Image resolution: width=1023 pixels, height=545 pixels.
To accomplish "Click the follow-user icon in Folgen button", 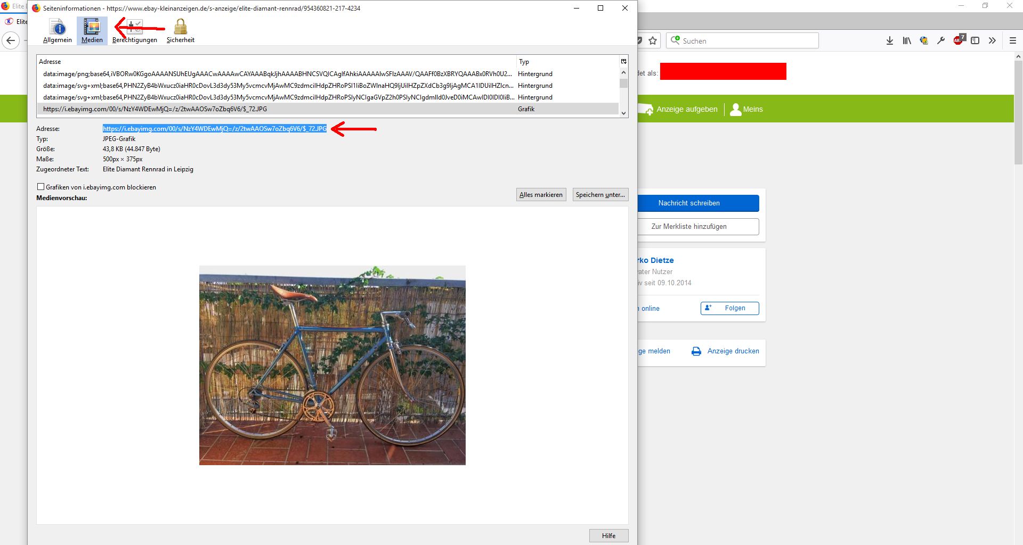I will [708, 308].
